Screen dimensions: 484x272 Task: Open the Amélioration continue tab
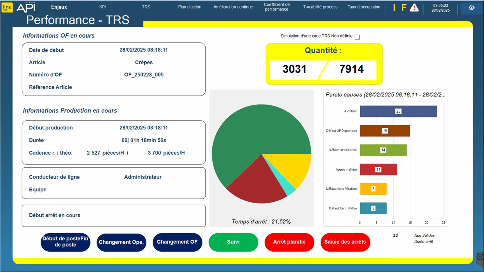[233, 7]
